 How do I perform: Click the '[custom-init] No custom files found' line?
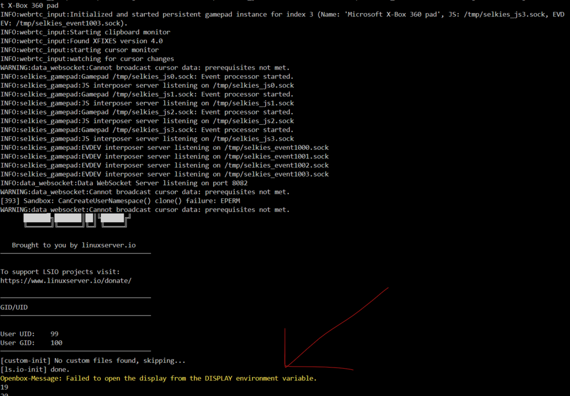click(93, 361)
